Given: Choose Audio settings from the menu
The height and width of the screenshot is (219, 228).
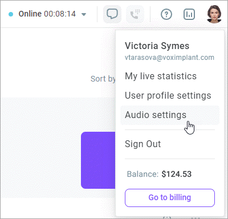Looking at the screenshot, I should [170, 115].
